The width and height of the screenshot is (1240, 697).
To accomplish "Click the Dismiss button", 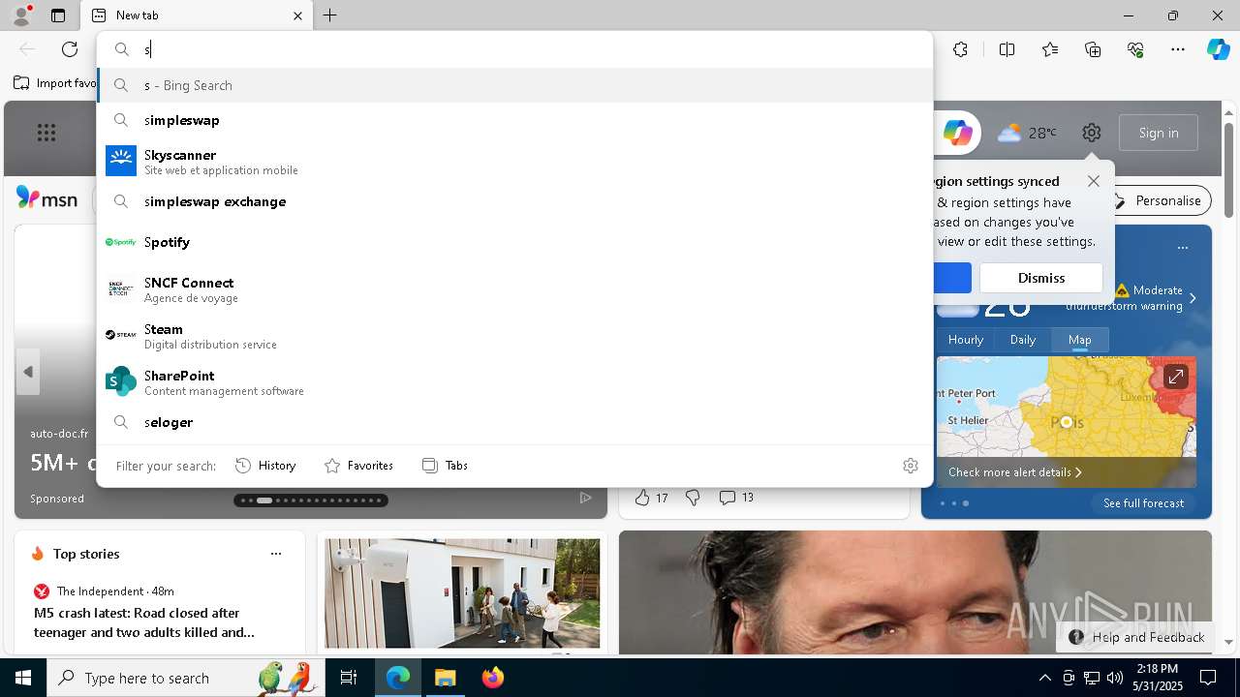I will (1041, 278).
